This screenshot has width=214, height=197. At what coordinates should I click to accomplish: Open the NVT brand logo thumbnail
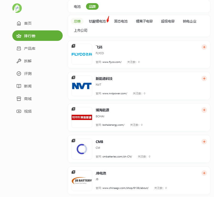(82, 86)
